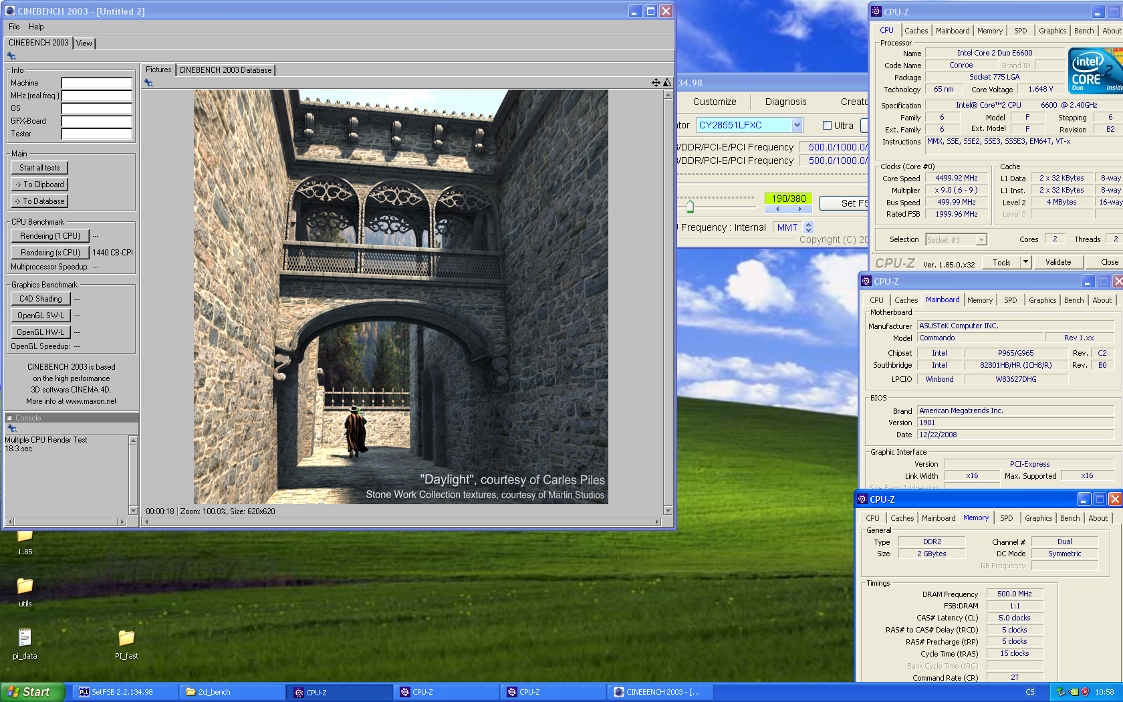This screenshot has height=702, width=1123.
Task: Open the CY28551LFXC clock generator dropdown
Action: tap(797, 125)
